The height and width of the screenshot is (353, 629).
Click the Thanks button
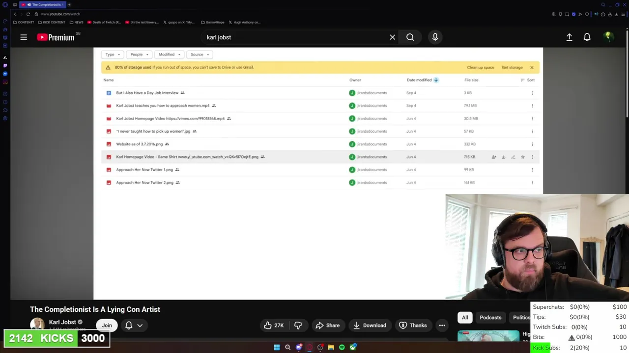pos(413,325)
